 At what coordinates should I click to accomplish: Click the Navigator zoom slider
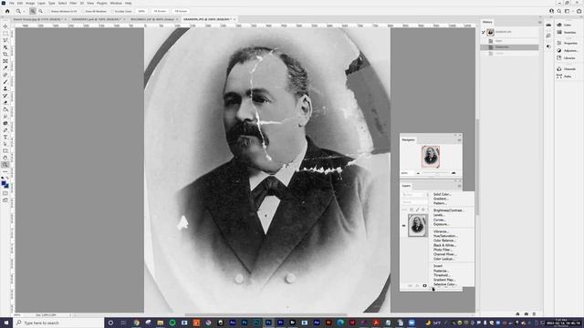tap(436, 173)
